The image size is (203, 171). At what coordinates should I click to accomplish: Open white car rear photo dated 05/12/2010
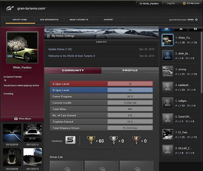click(32, 133)
